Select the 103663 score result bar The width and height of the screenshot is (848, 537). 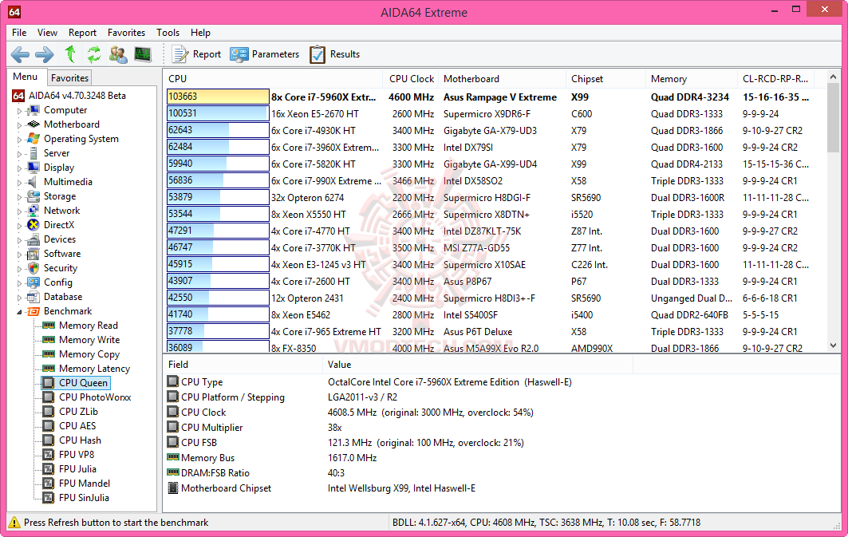click(x=218, y=97)
